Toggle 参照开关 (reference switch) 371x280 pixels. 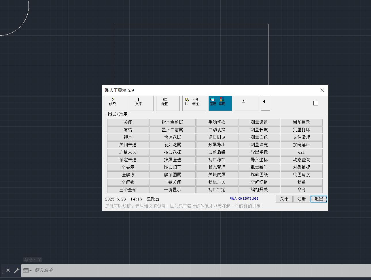pos(217,182)
